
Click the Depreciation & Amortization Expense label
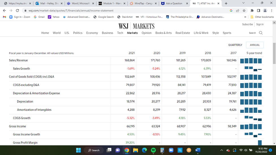37,93
